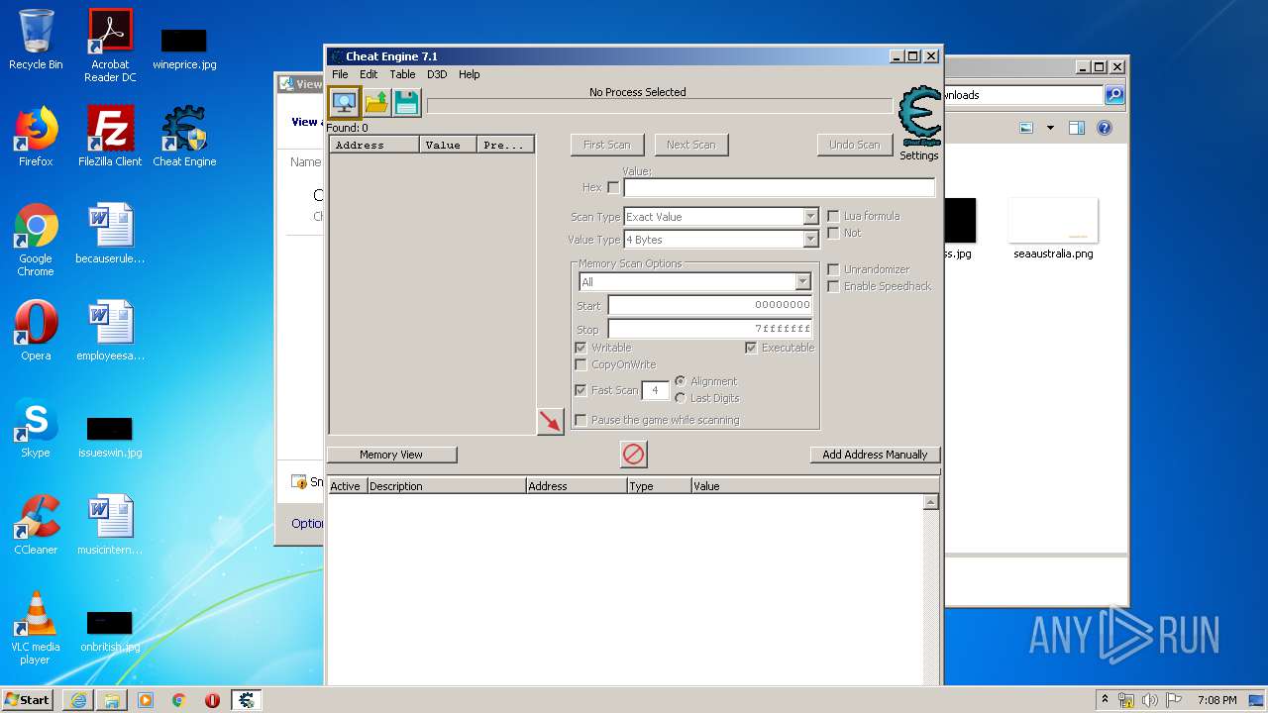
Task: Open the Edit menu
Action: coord(369,74)
